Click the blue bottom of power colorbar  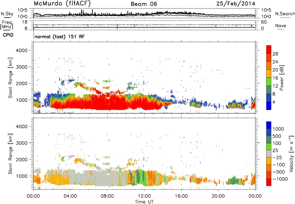[269, 106]
